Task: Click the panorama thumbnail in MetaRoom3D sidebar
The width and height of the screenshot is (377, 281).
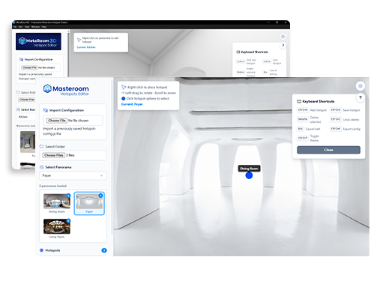Action: [28, 142]
